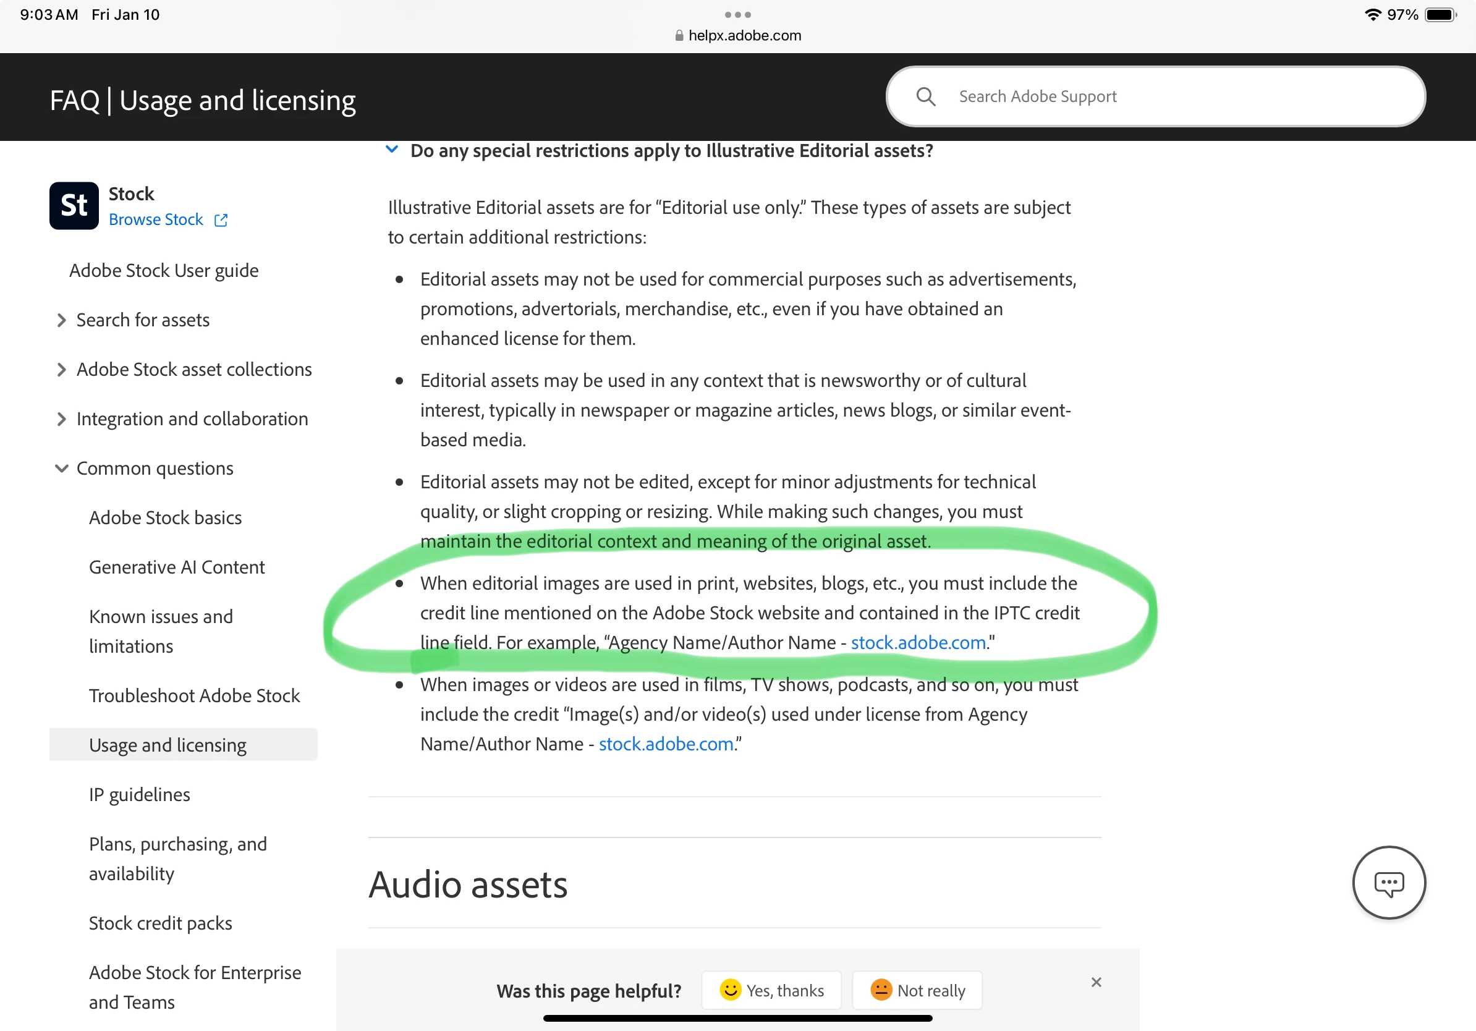
Task: Select Stock credit packs sidebar item
Action: point(161,923)
